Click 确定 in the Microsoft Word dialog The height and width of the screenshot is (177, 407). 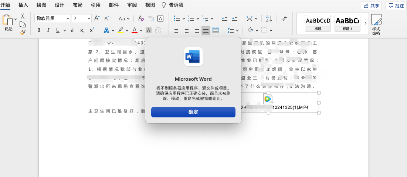pyautogui.click(x=193, y=112)
